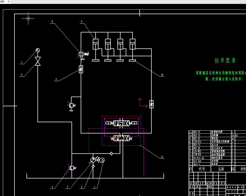Click leader label 2 under the tank
The width and height of the screenshot is (246, 196).
pos(81,187)
